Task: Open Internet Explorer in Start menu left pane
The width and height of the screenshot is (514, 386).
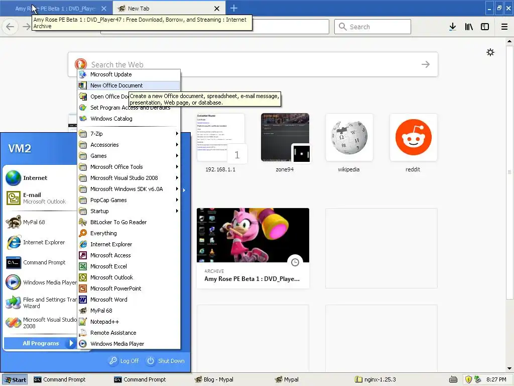Action: [x=40, y=242]
